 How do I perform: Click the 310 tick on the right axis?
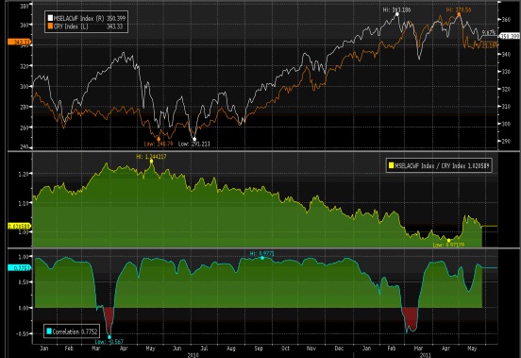click(x=506, y=107)
